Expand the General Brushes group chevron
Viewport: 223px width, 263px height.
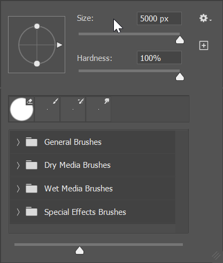click(18, 142)
